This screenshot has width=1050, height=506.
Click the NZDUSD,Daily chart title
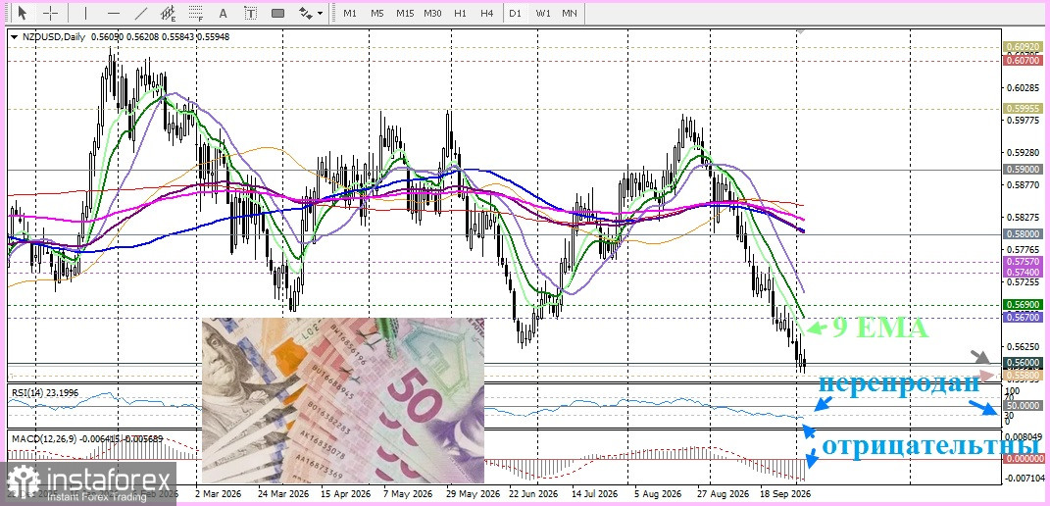(x=53, y=37)
